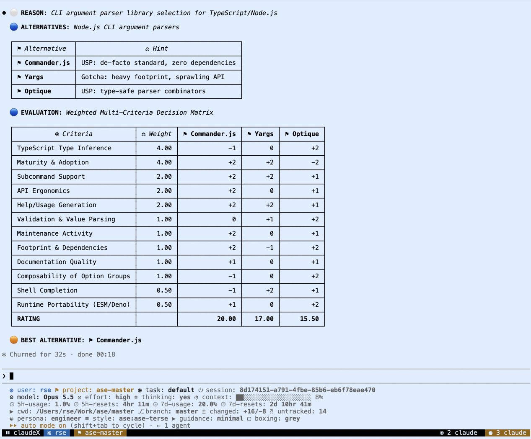
Task: Click the '5h-resets: 4hr 11m' entry
Action: pos(115,404)
